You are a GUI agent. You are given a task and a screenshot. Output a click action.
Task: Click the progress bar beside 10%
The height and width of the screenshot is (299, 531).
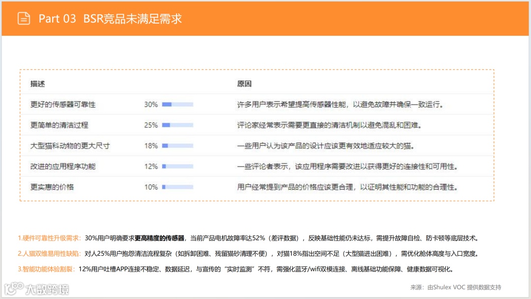(178, 187)
